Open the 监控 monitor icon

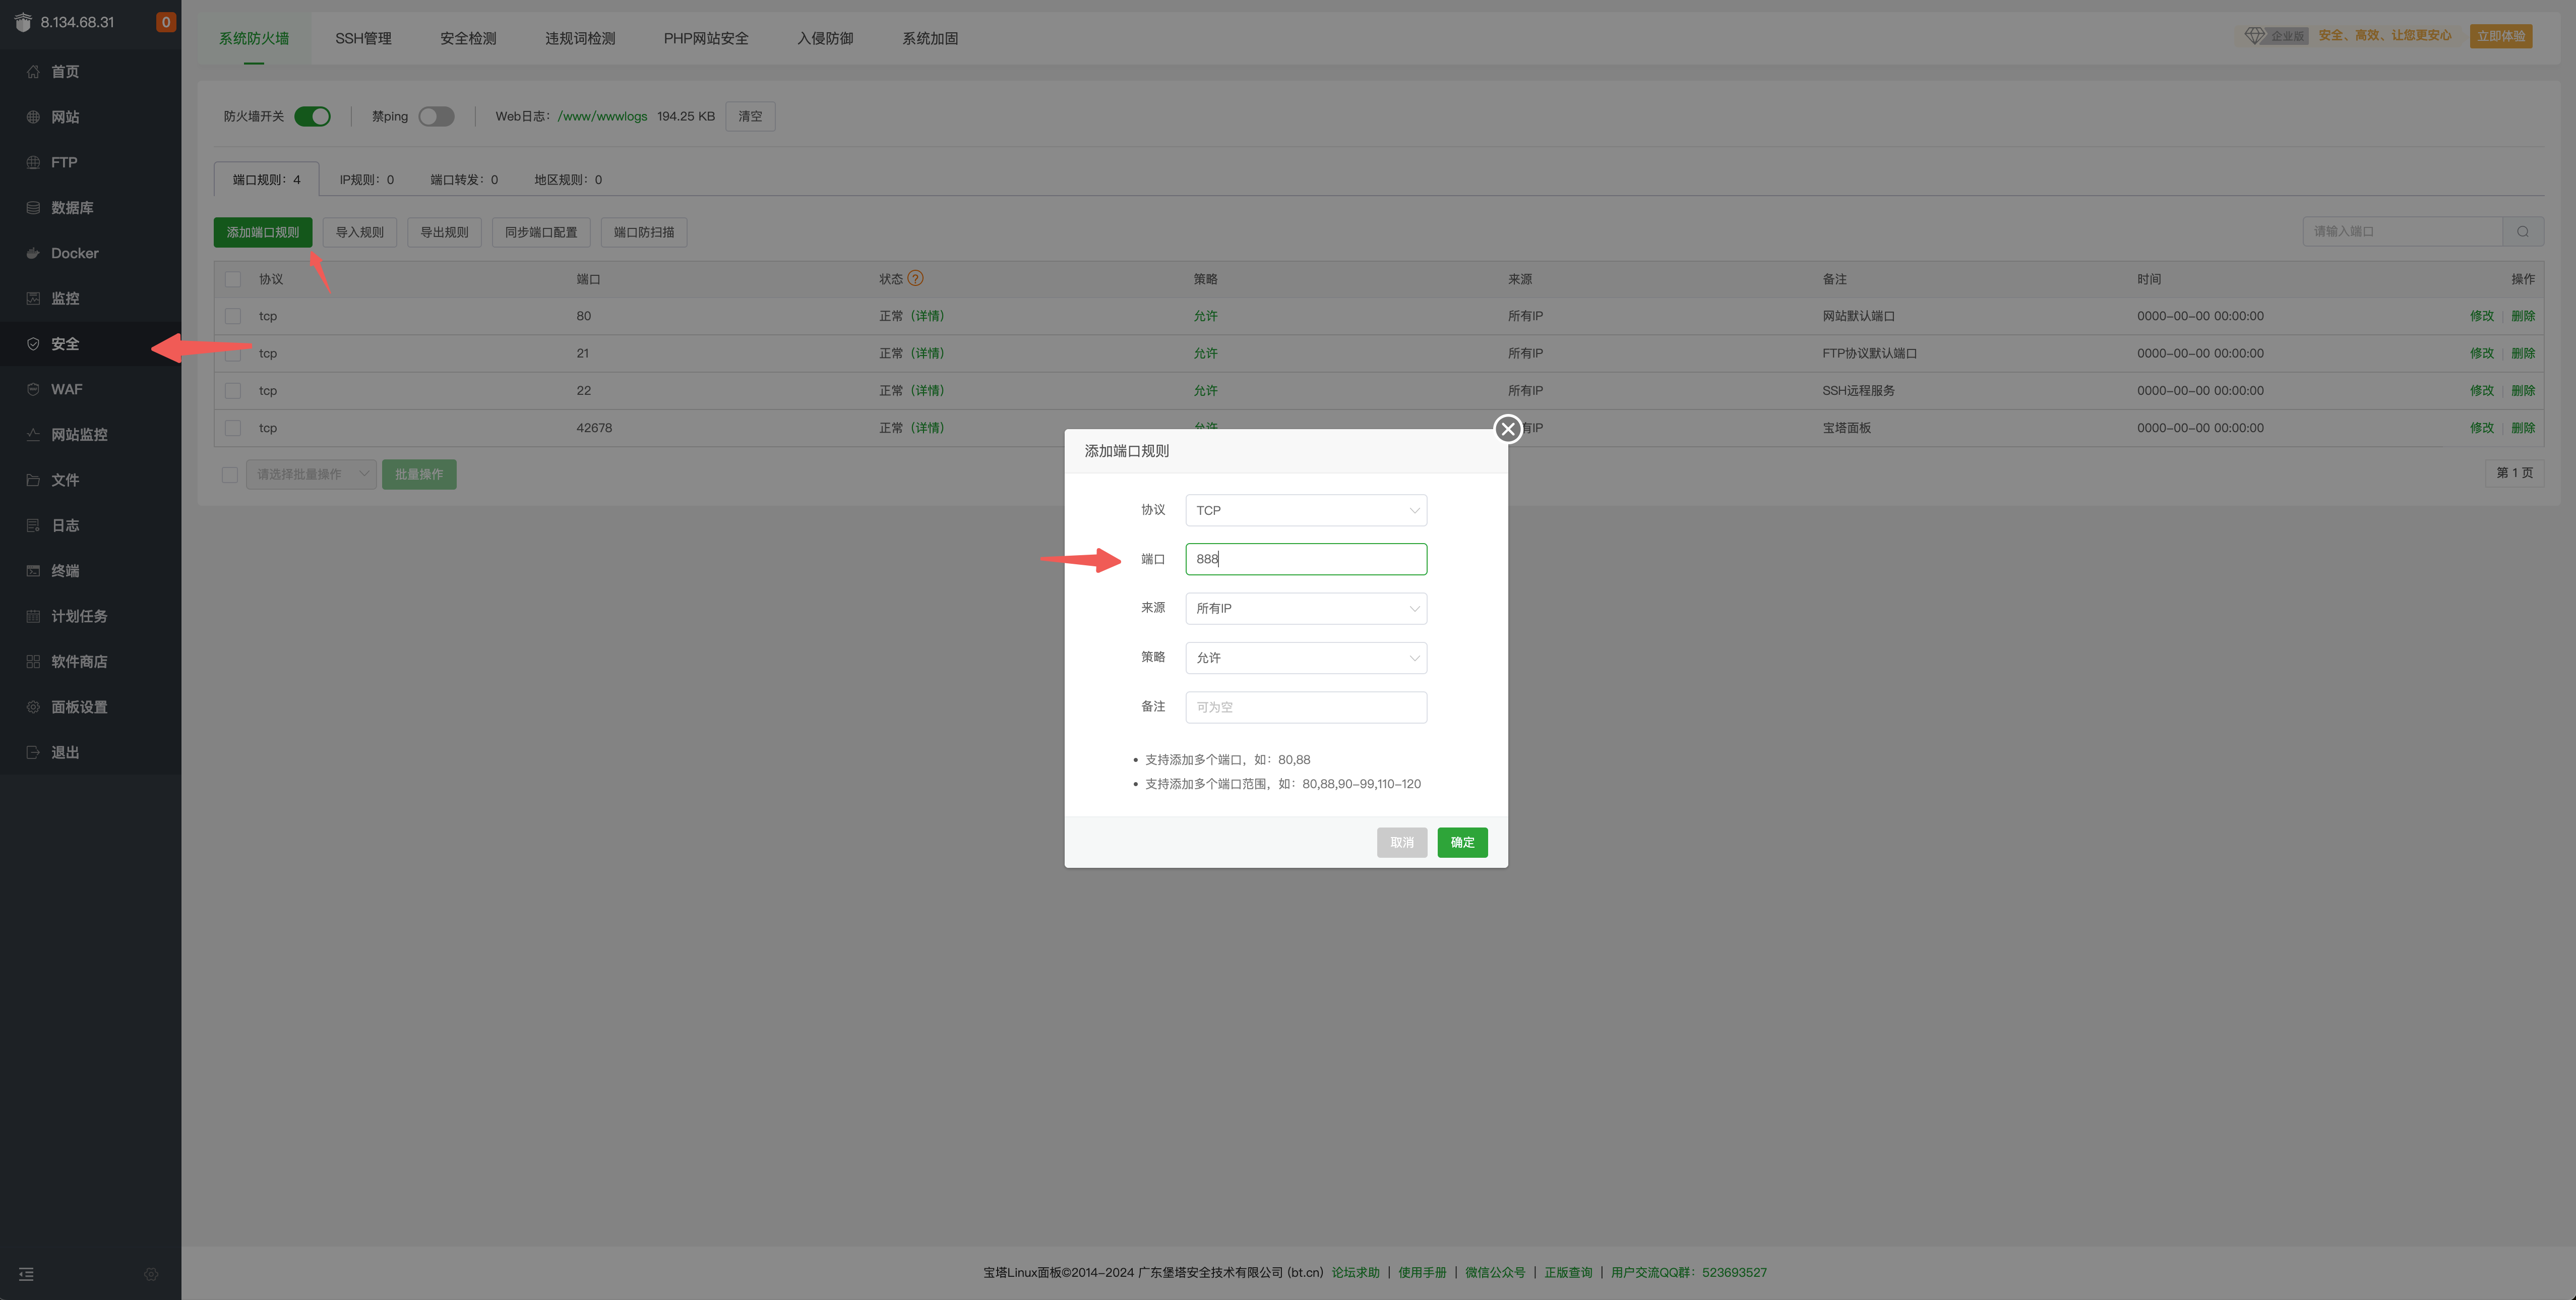coord(33,298)
